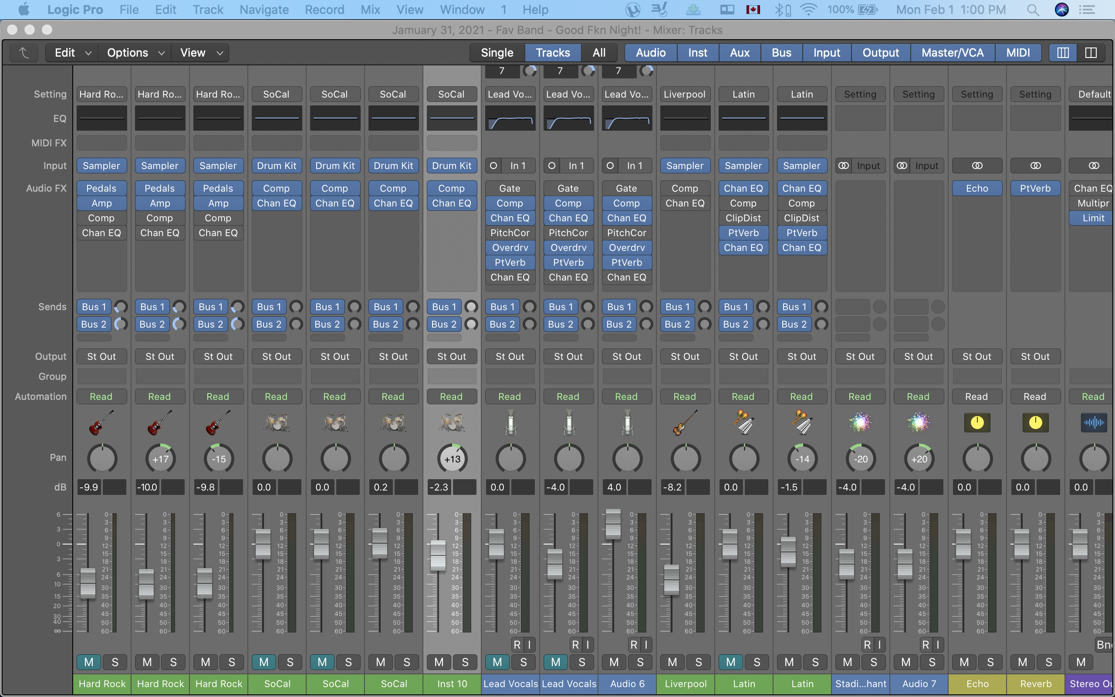
Task: Click the Pan knob showing +13
Action: [x=452, y=459]
